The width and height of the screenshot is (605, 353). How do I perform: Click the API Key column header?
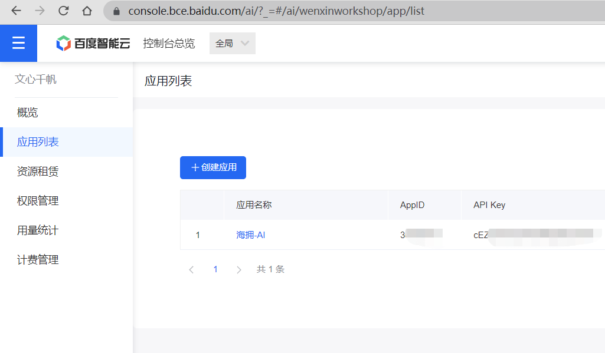[x=489, y=204]
